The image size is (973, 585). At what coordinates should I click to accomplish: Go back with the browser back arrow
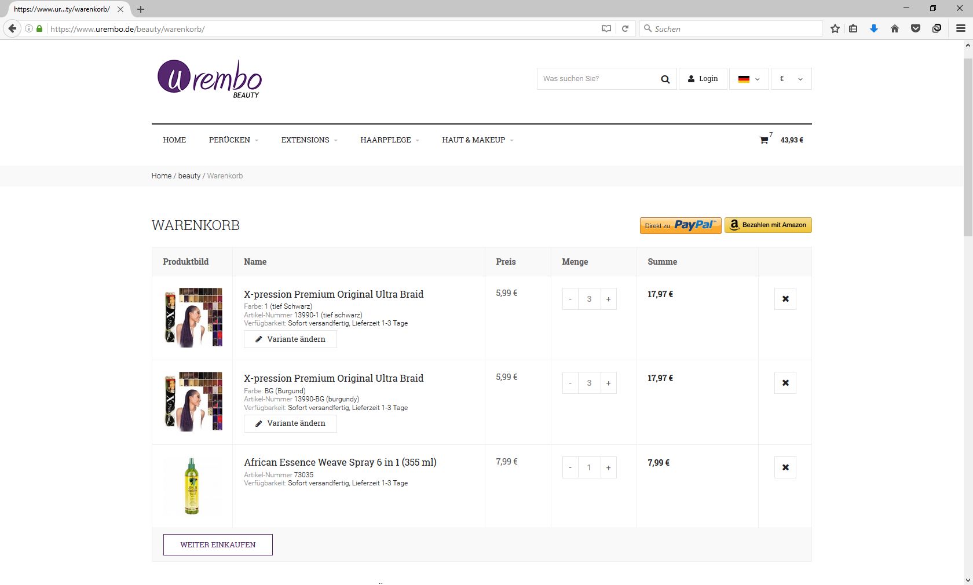coord(12,28)
